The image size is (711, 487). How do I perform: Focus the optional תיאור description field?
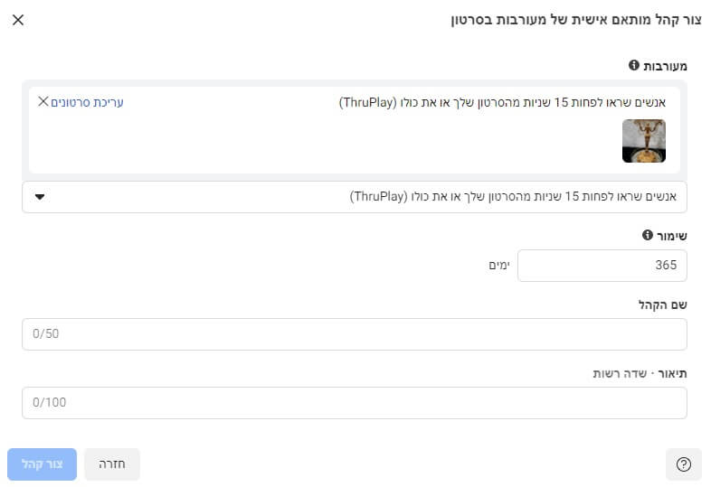point(355,403)
